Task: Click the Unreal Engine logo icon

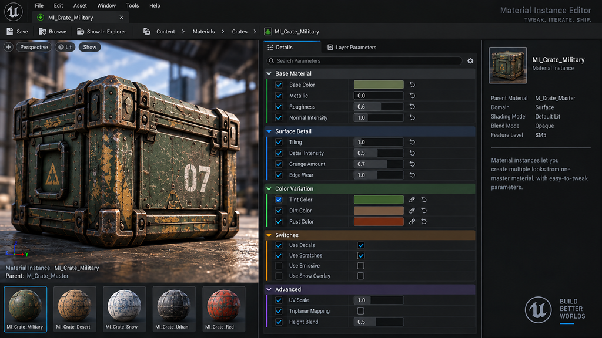Action: point(14,12)
